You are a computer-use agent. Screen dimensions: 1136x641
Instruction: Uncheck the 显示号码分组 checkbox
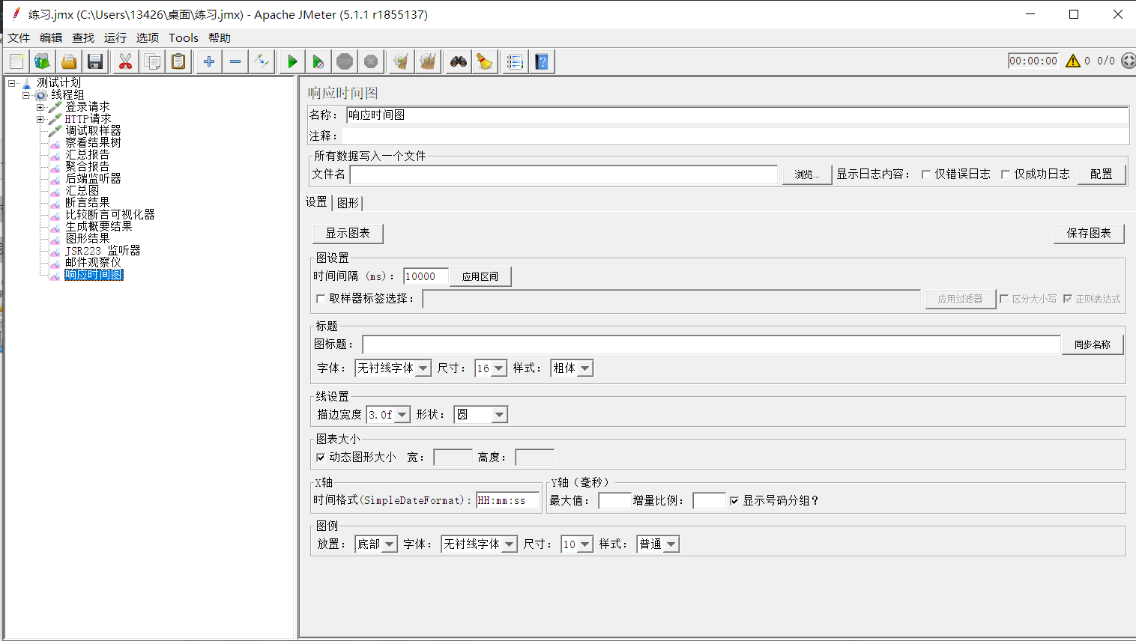[x=734, y=501]
